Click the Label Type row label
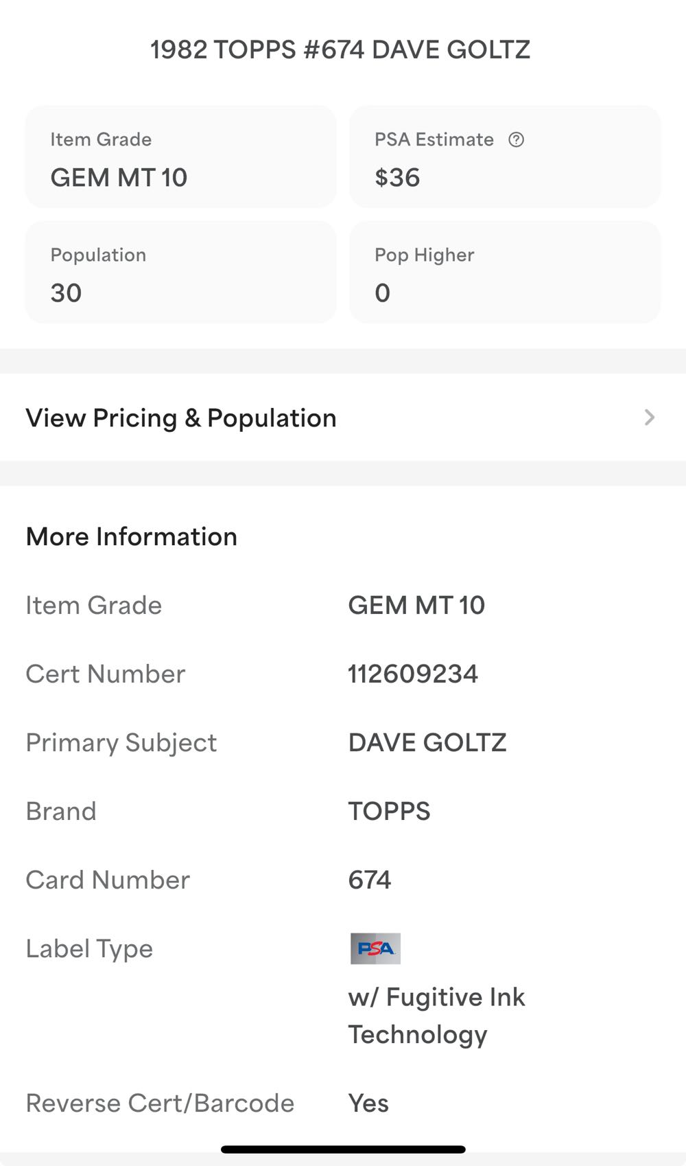 pos(89,948)
